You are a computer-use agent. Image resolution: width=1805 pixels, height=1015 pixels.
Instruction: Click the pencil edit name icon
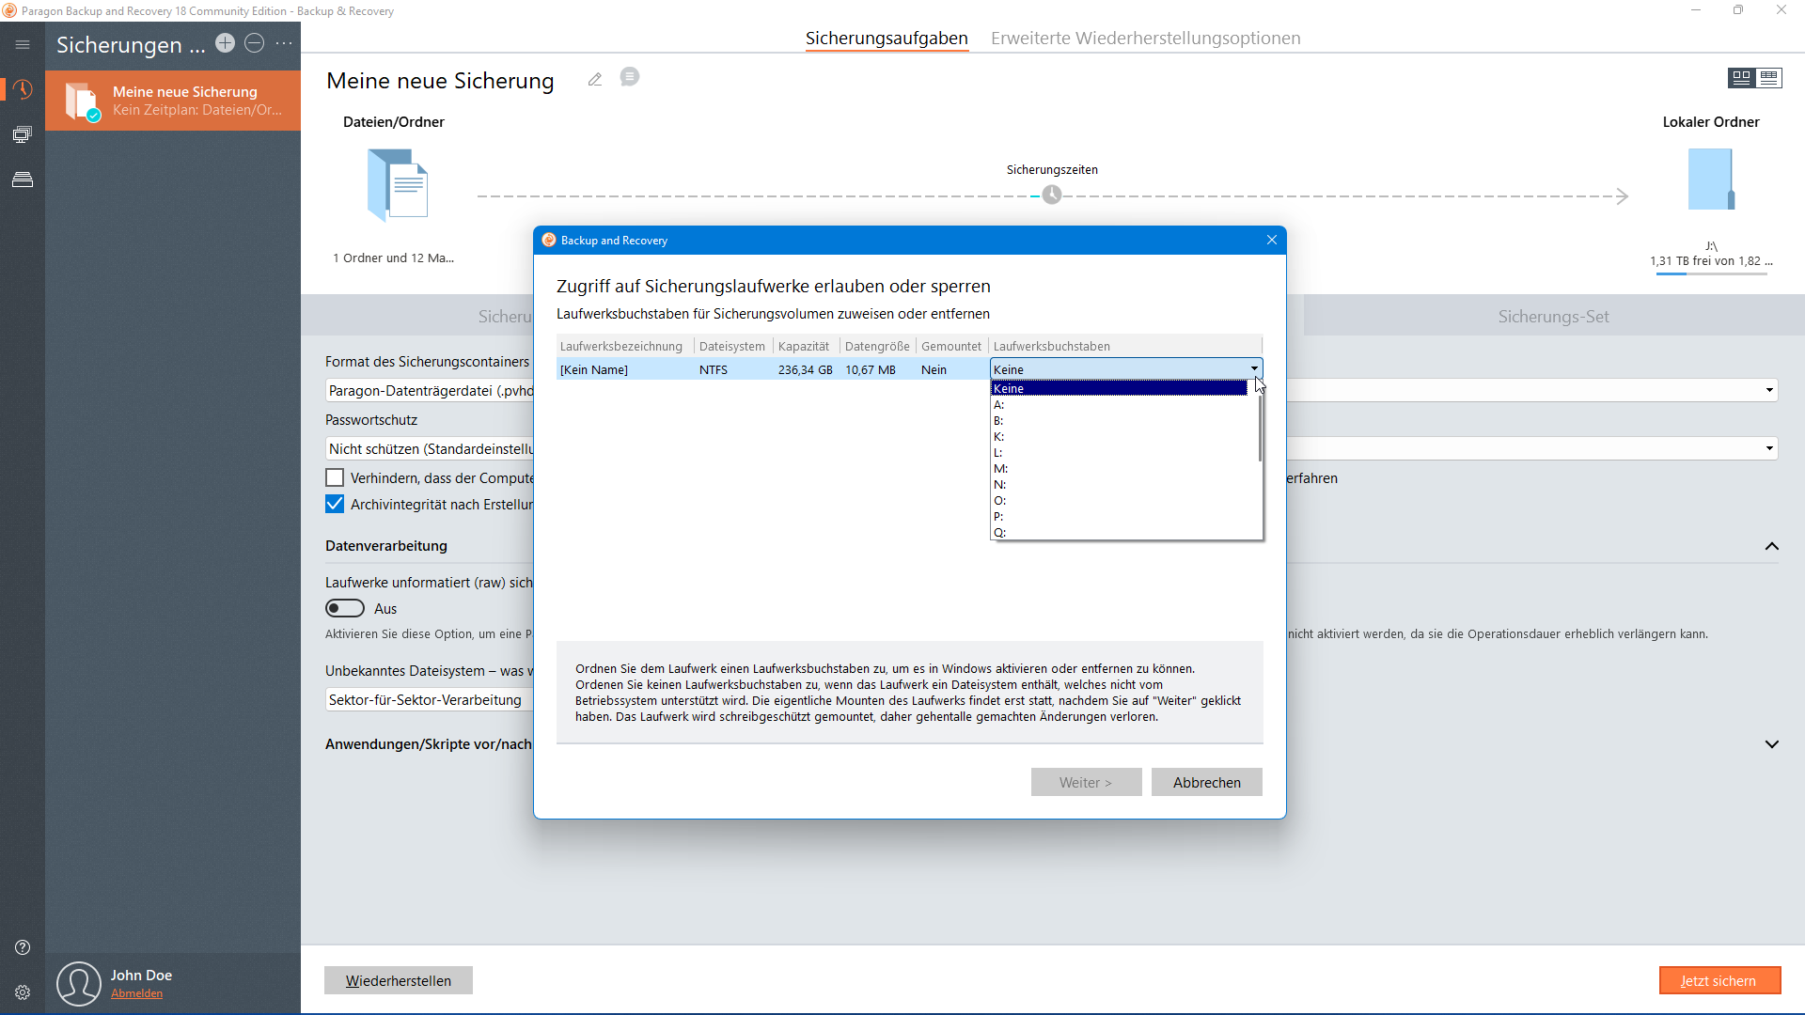click(594, 80)
